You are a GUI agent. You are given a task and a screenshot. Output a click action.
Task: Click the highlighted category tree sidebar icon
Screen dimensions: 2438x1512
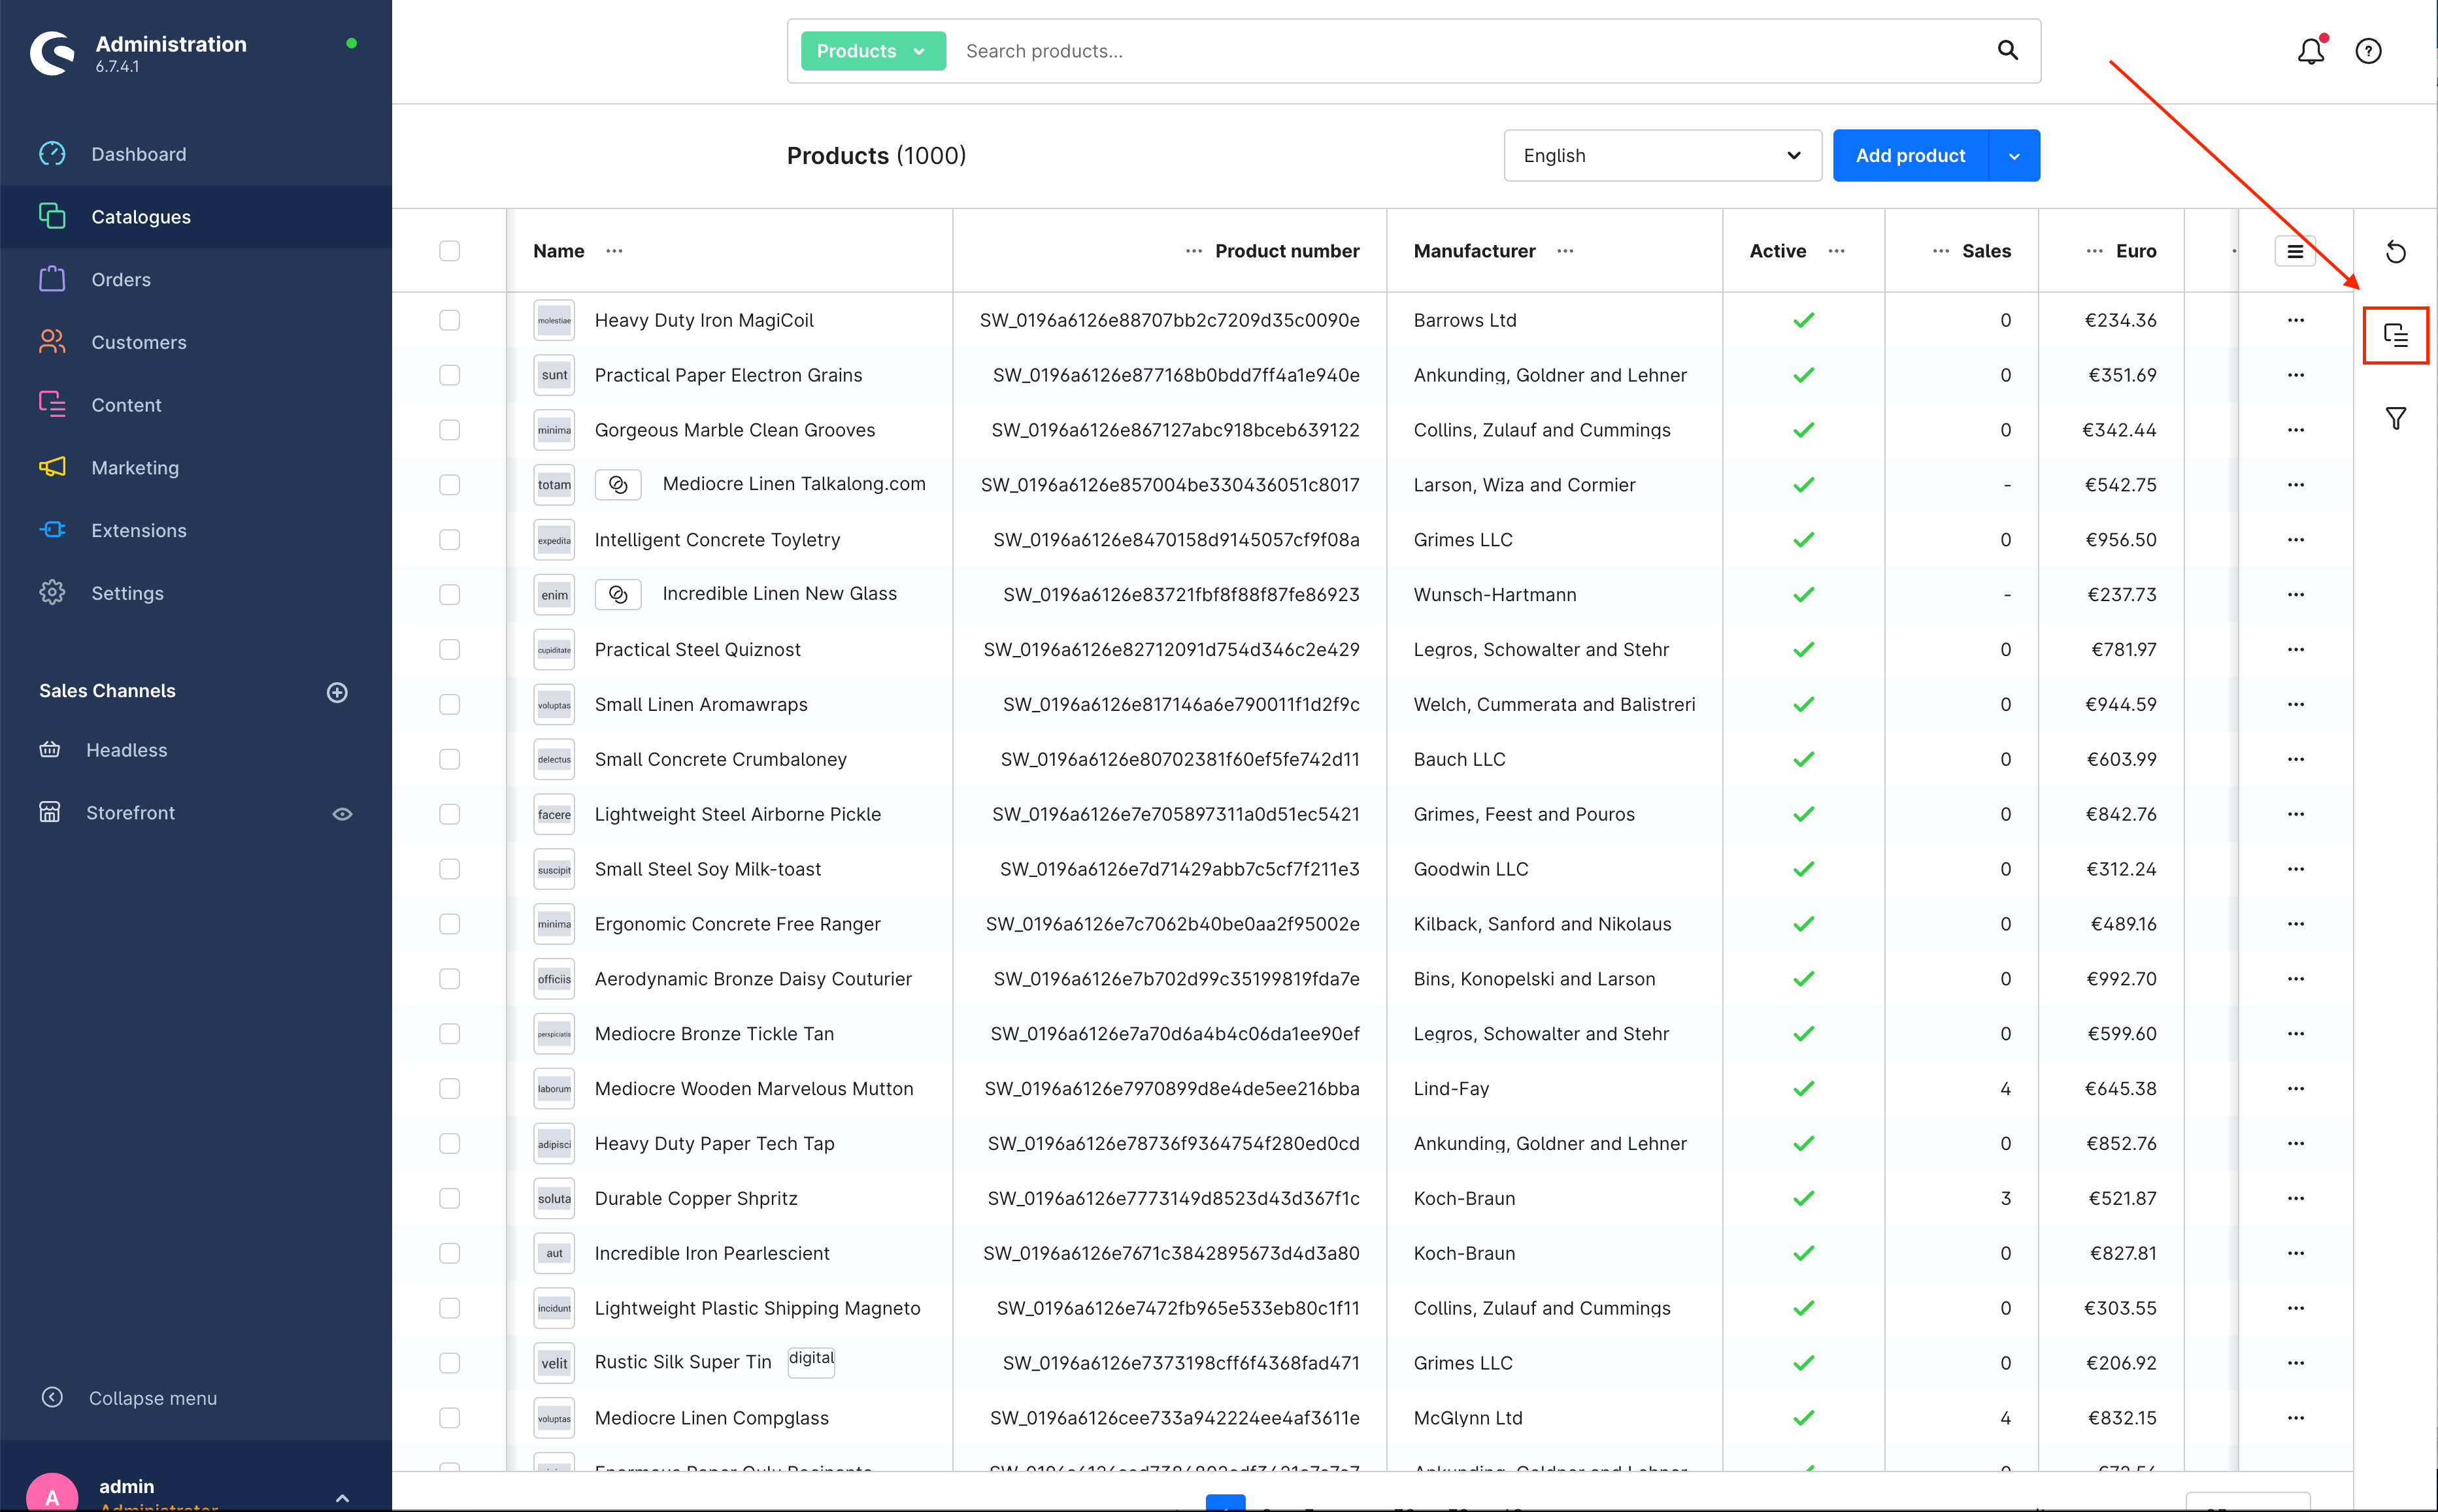2395,336
